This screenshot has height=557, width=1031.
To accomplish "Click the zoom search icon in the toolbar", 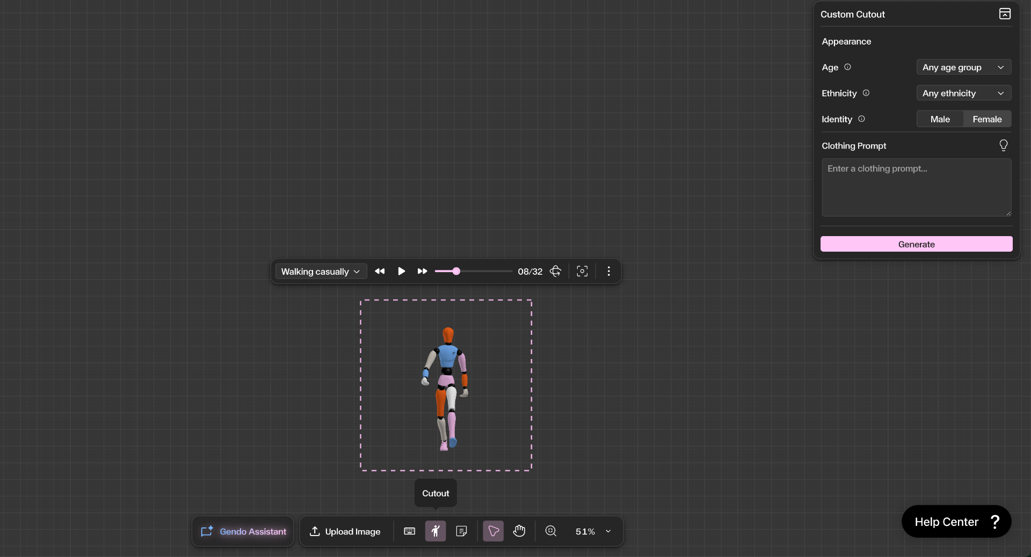I will [x=551, y=532].
